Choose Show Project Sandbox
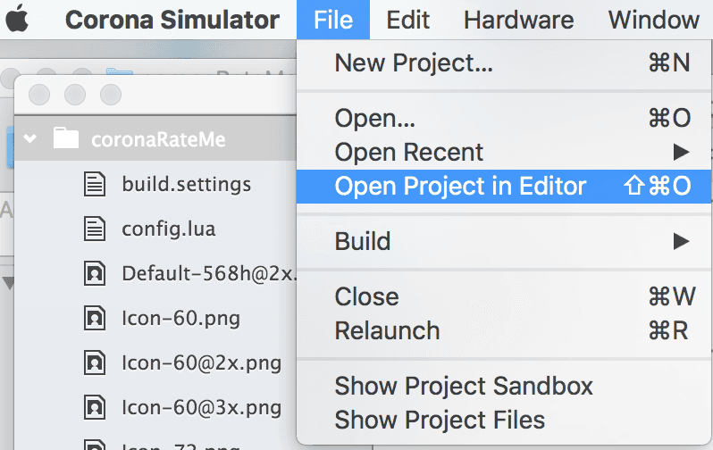This screenshot has height=450, width=713. 464,387
